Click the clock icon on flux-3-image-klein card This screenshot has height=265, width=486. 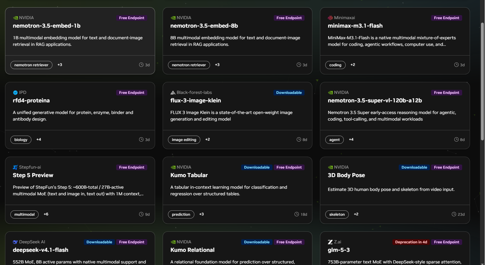(299, 139)
